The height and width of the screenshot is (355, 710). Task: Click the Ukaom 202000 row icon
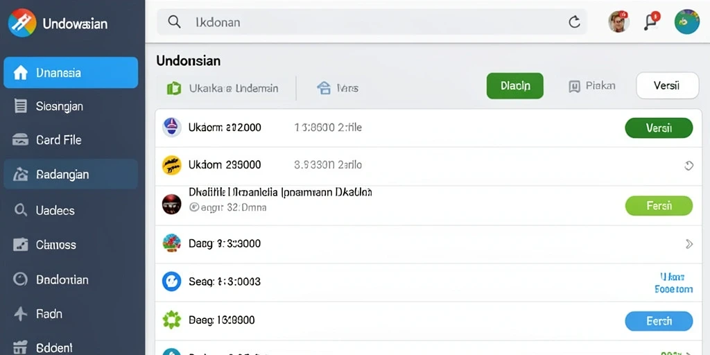(172, 128)
